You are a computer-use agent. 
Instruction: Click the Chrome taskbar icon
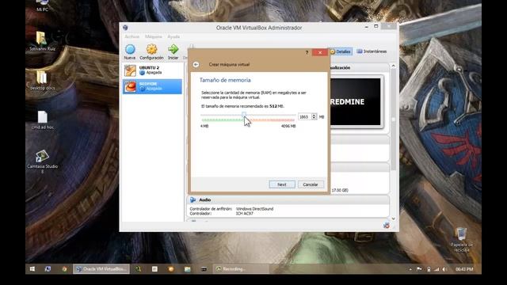[x=64, y=269]
